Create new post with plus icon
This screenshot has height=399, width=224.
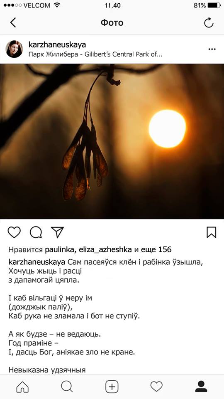pos(112,387)
